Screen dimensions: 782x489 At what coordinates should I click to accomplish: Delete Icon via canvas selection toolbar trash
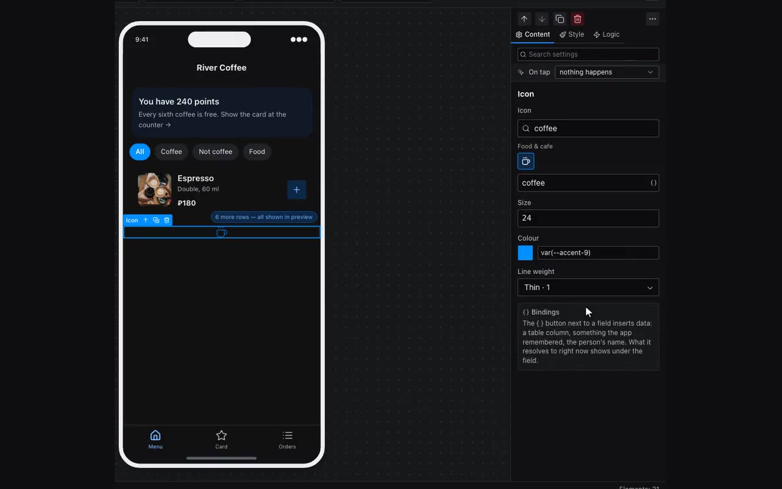[x=166, y=220]
